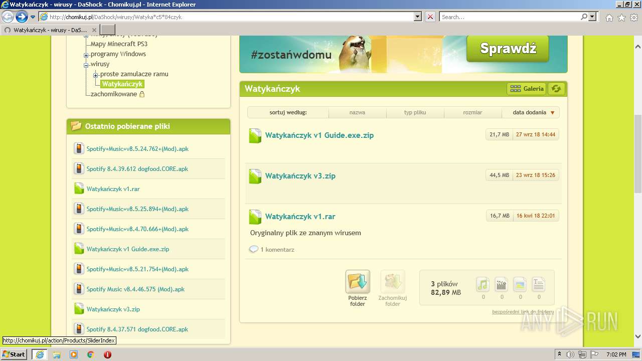Open Spotify Music v8.4.46.575 (Mod).apk link

pos(135,289)
